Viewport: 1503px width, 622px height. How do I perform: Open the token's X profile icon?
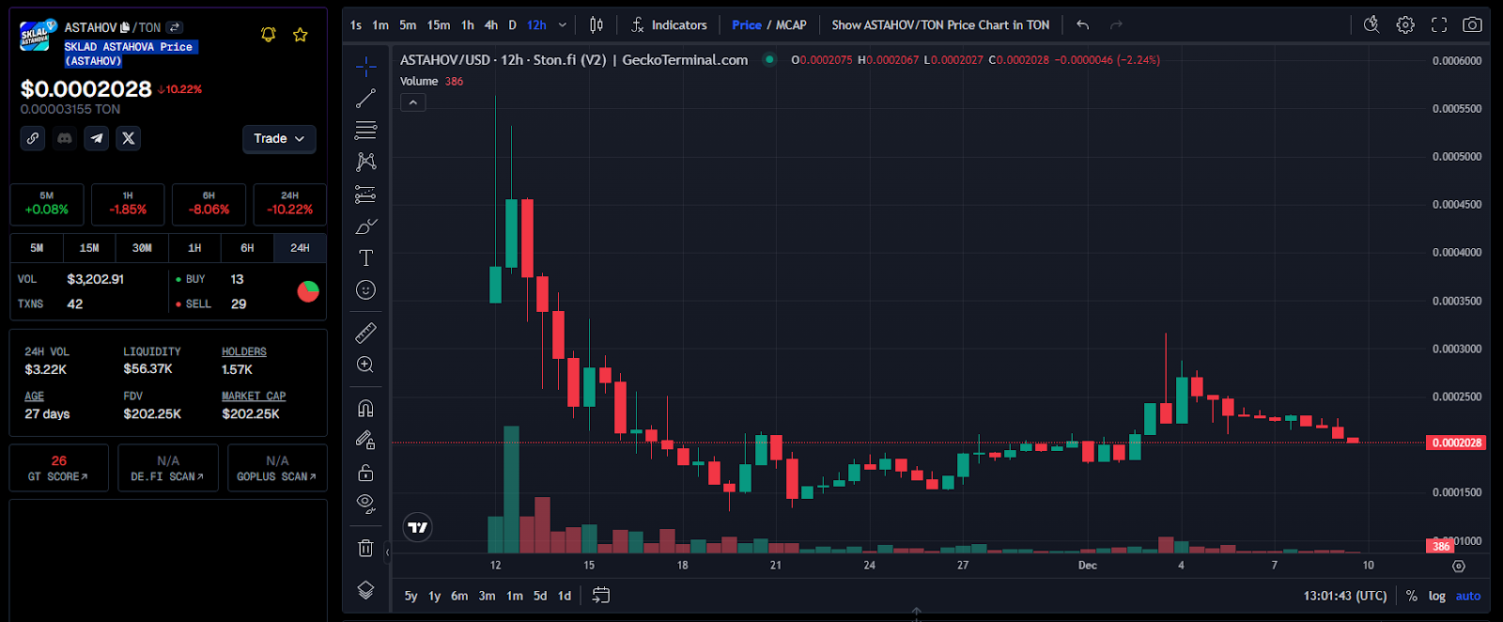point(129,138)
